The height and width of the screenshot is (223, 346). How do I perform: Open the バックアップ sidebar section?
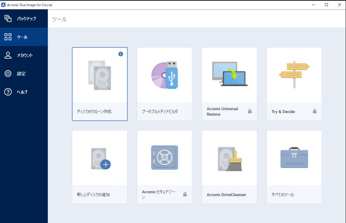coord(24,19)
